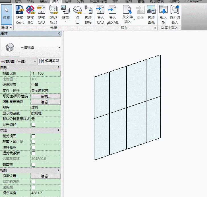Click 编辑 for 图形显示选项
207x197 pixels.
tap(46, 102)
